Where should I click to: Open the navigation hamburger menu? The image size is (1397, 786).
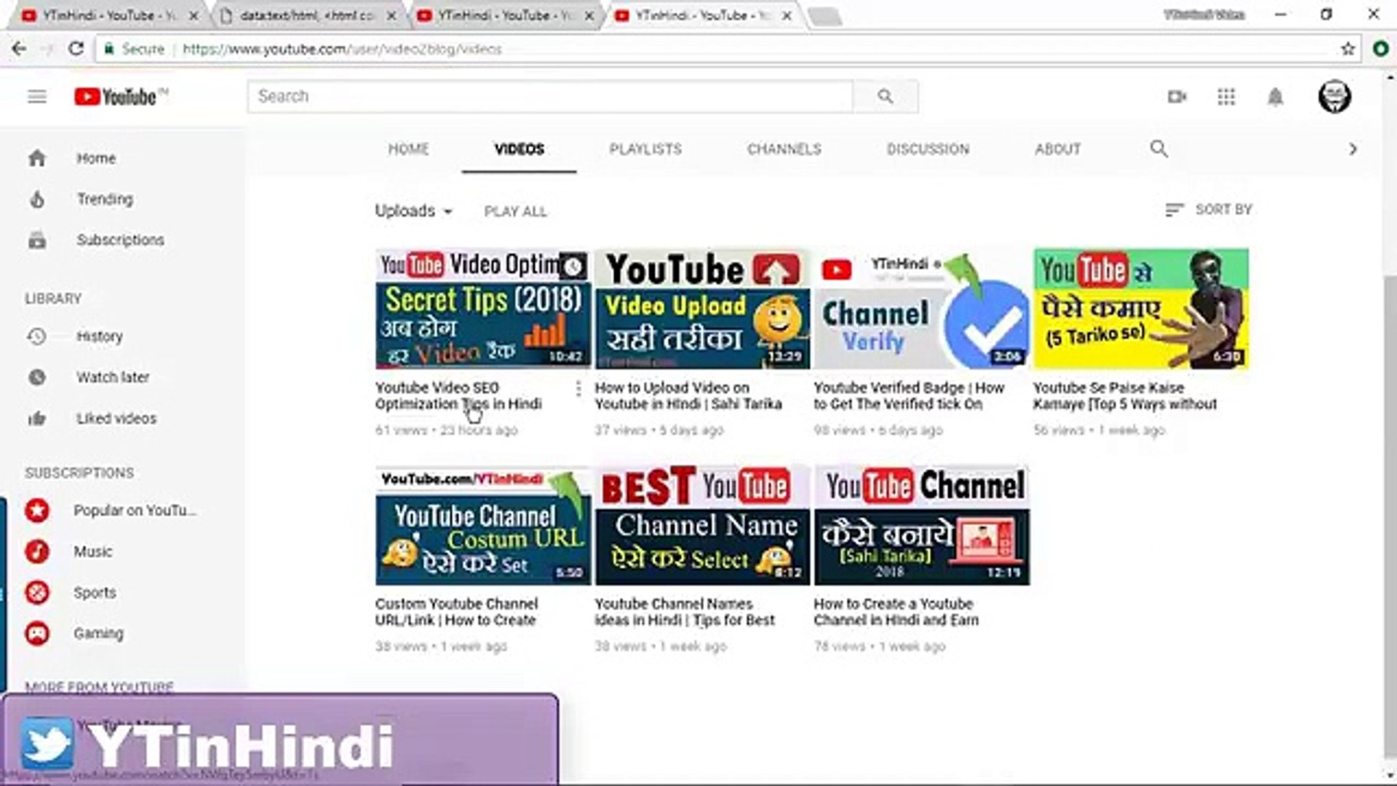click(x=36, y=96)
